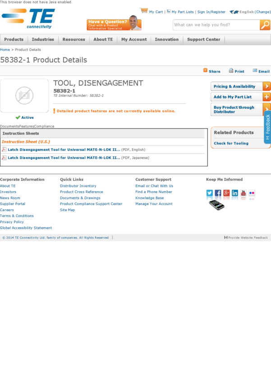This screenshot has width=271, height=383.
Task: Click the no-image product placeholder thumbnail
Action: pos(24,96)
